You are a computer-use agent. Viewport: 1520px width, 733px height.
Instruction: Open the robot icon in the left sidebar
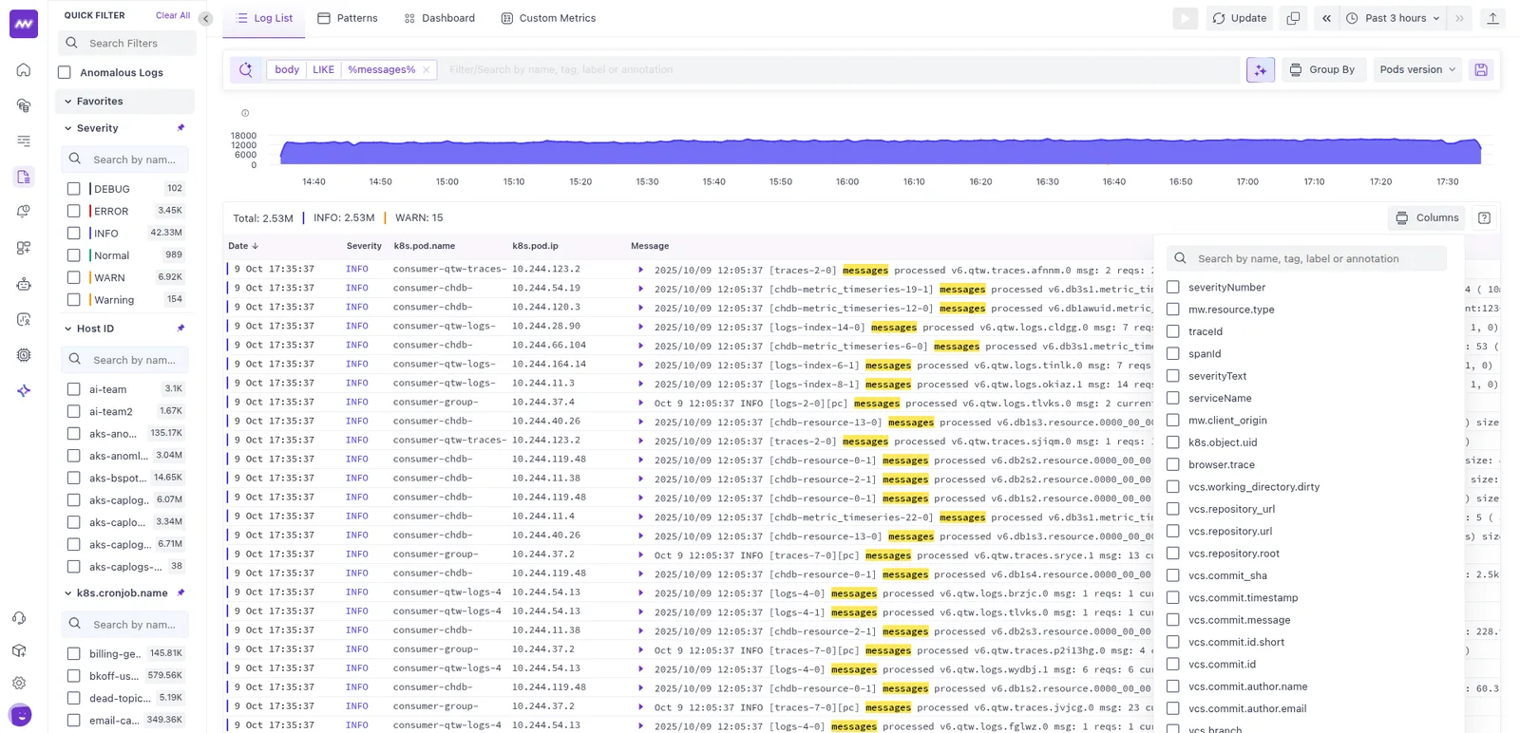(24, 284)
